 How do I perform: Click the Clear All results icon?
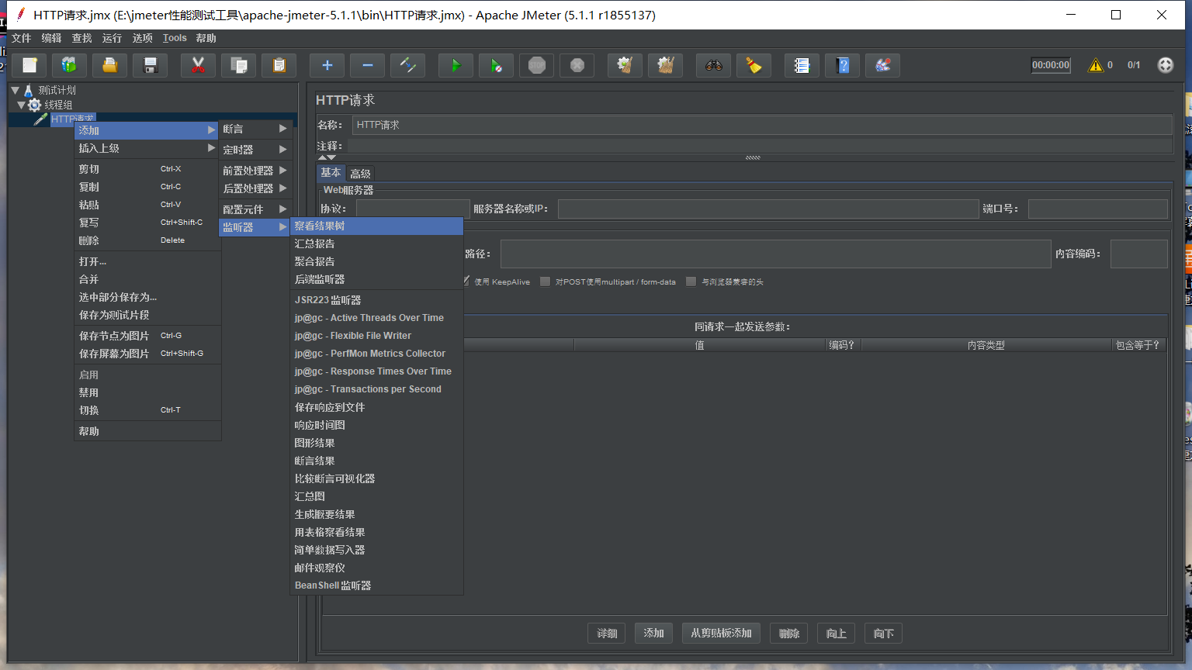point(666,66)
